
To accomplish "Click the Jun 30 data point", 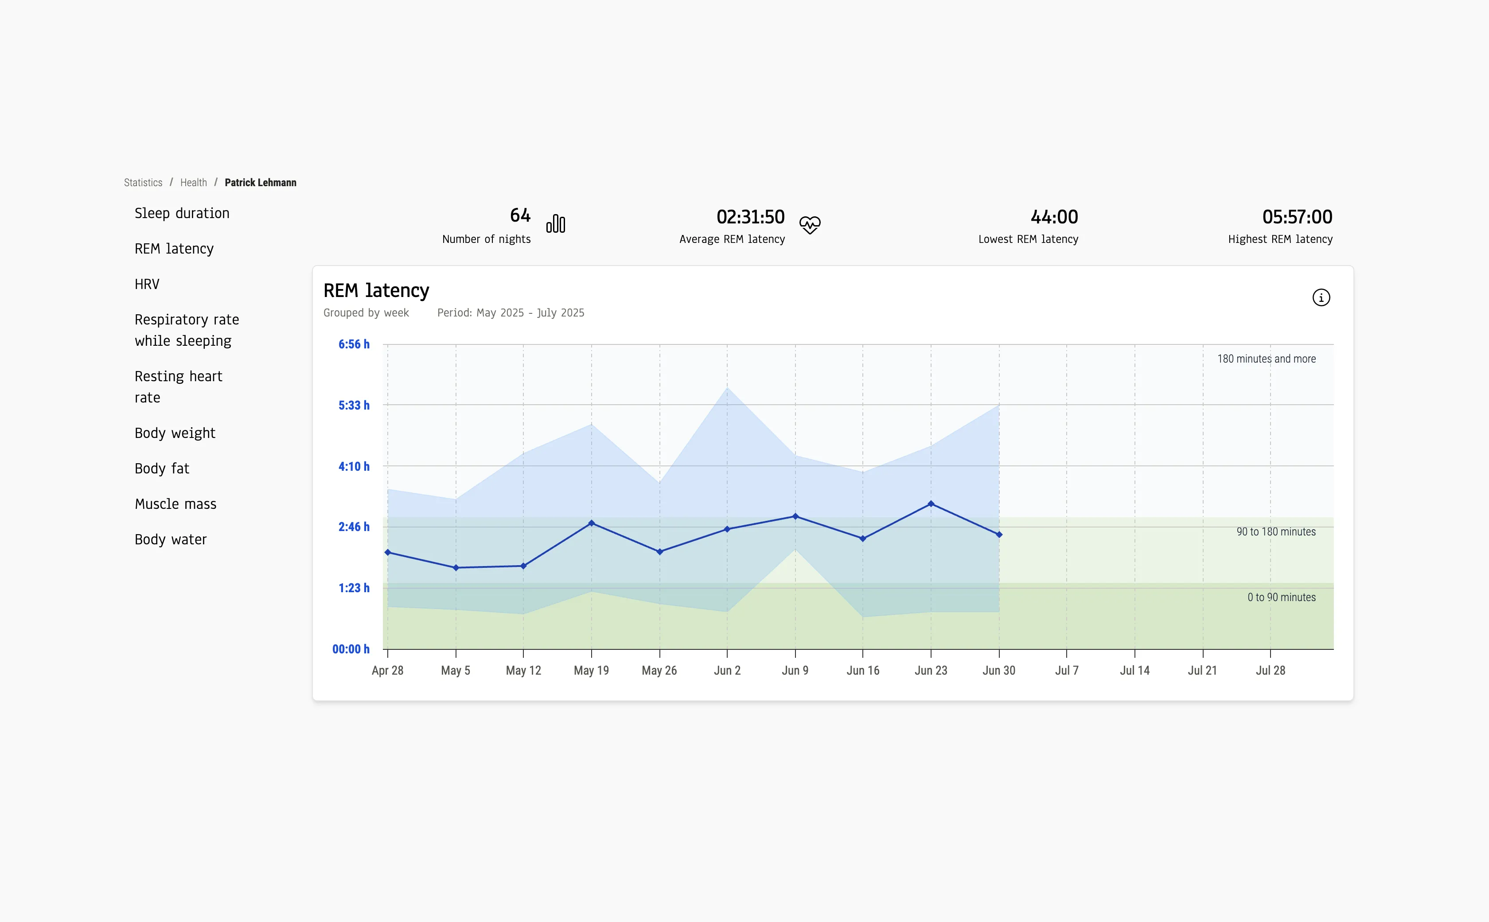I will [999, 535].
